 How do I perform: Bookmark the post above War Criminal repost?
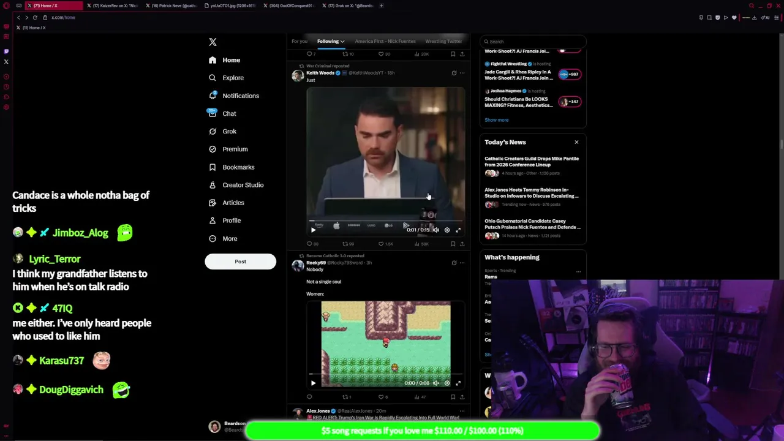[x=453, y=54]
